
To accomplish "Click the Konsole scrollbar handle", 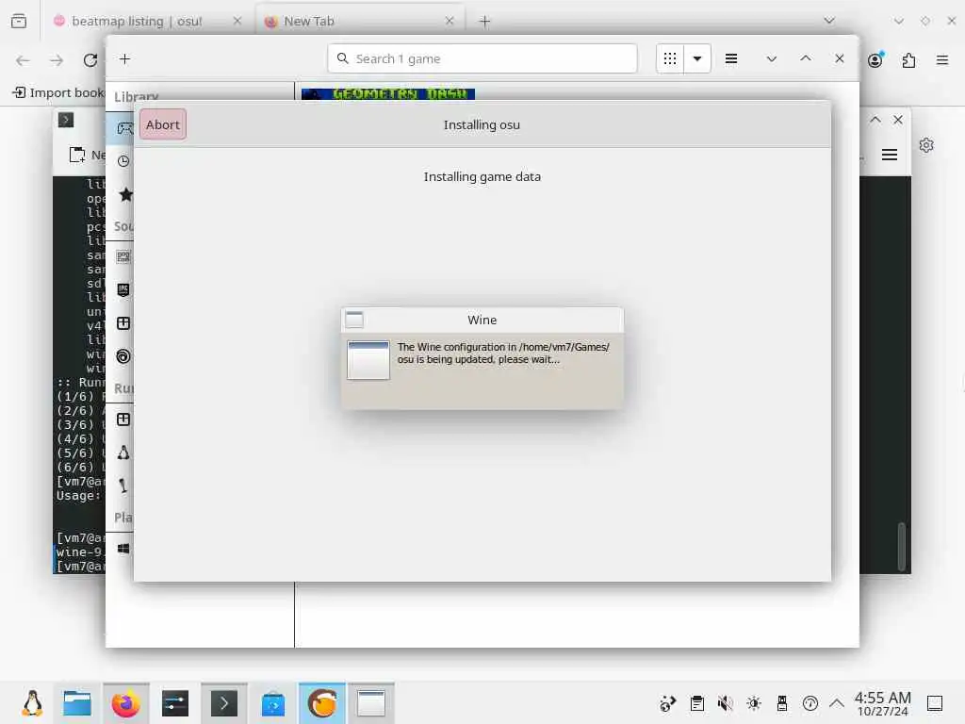I will (x=902, y=547).
